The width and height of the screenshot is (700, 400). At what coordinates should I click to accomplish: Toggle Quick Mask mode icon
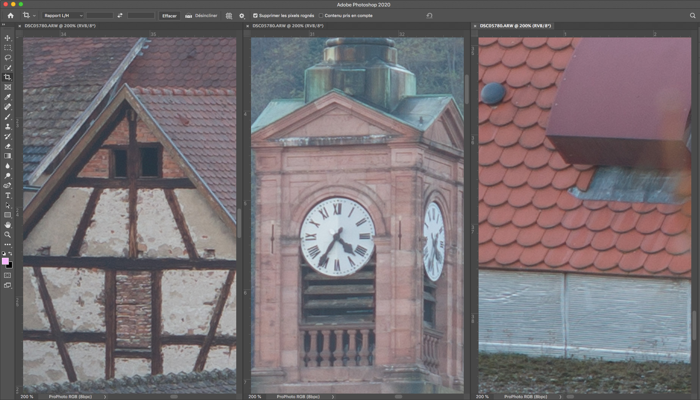coord(8,275)
